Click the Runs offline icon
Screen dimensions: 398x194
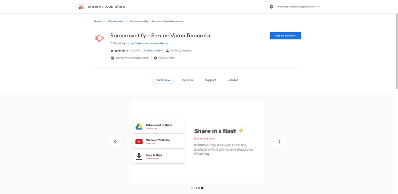pyautogui.click(x=155, y=58)
